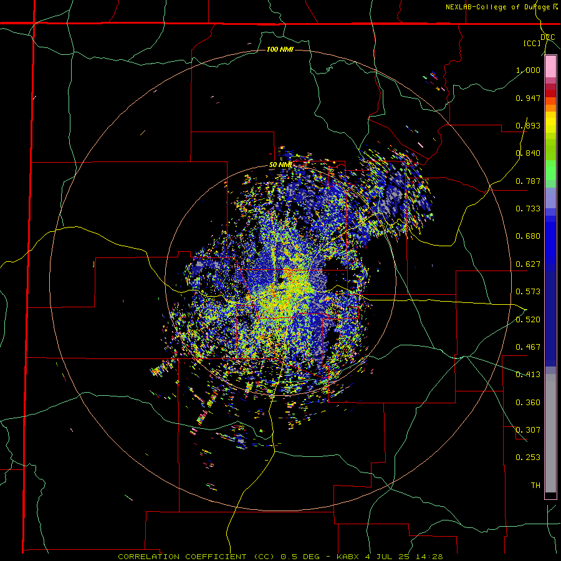Click the 1.000 legend value
The width and height of the screenshot is (561, 561).
point(528,70)
